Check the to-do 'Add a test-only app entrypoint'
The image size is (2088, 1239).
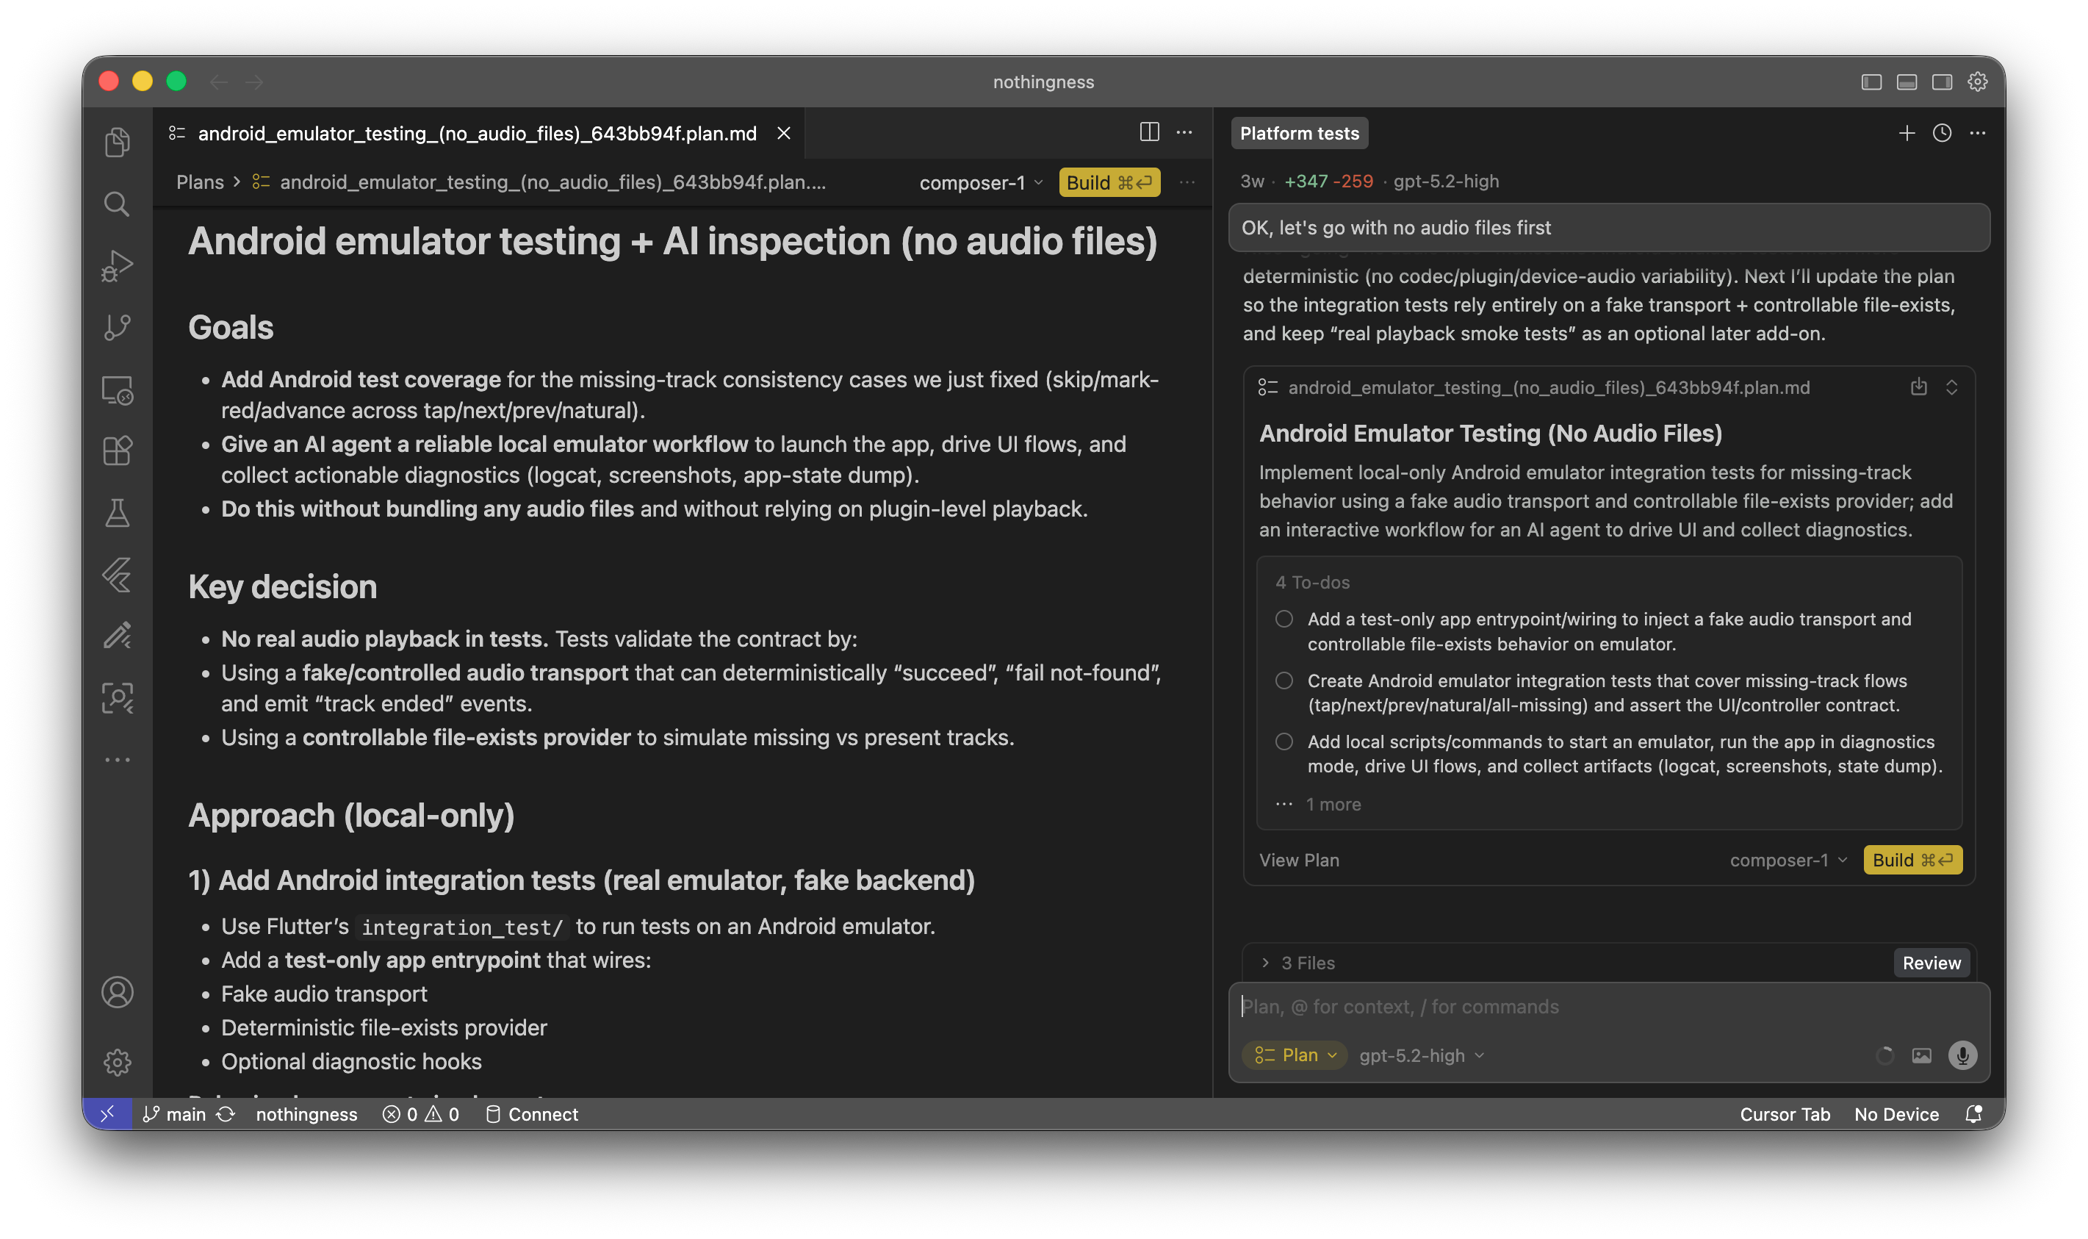tap(1284, 619)
